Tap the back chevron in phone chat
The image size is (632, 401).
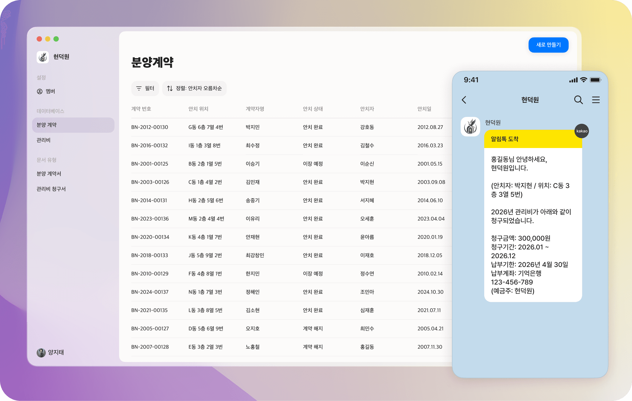(x=464, y=100)
